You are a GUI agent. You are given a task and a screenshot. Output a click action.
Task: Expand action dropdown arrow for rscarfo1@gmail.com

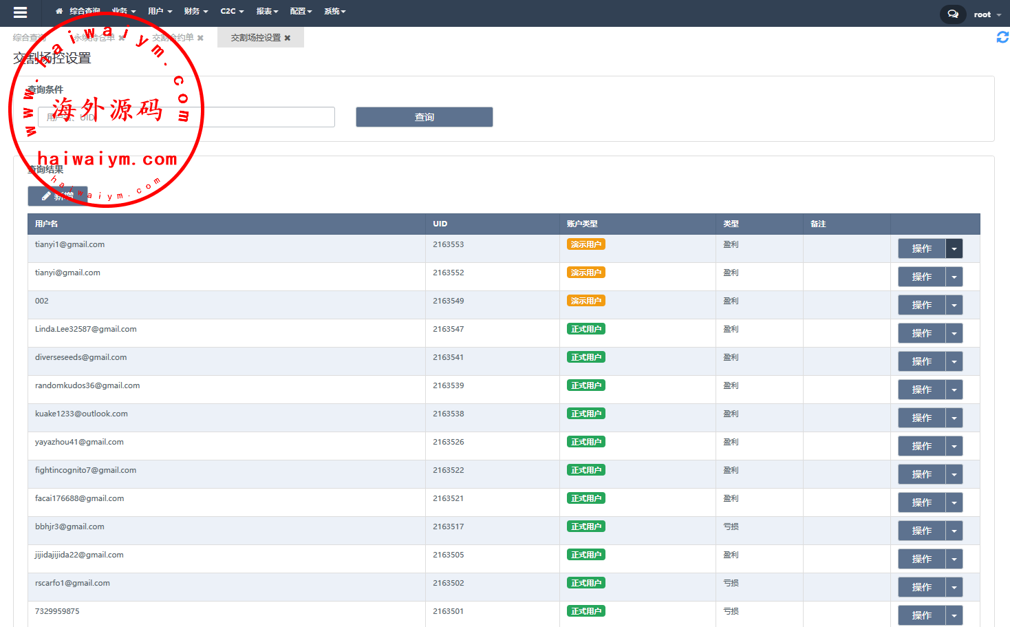954,587
